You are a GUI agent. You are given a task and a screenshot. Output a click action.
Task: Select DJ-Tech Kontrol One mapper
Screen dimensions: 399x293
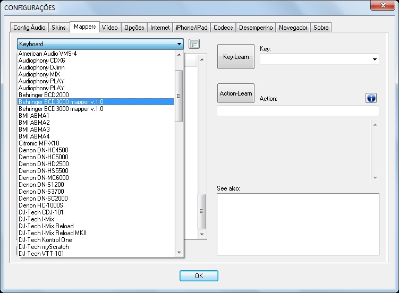click(96, 239)
